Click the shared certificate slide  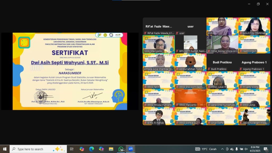coord(70,71)
